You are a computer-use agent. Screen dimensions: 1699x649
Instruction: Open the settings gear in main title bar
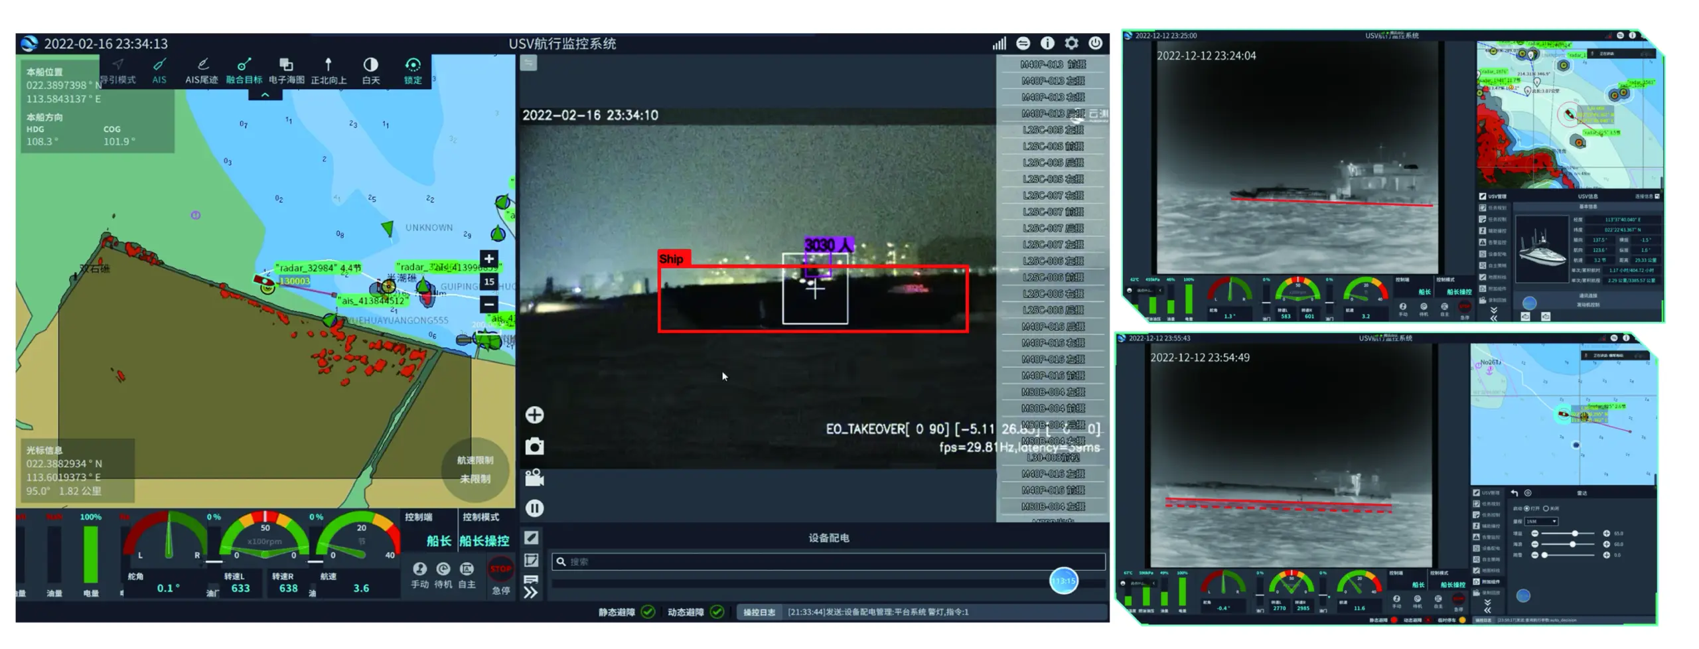[x=1071, y=43]
